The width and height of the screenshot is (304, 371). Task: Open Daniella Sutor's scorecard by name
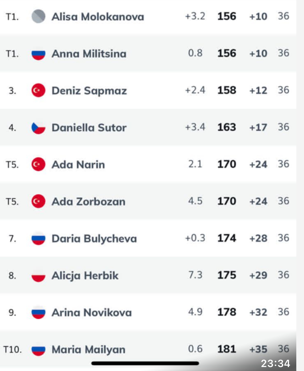pos(89,128)
